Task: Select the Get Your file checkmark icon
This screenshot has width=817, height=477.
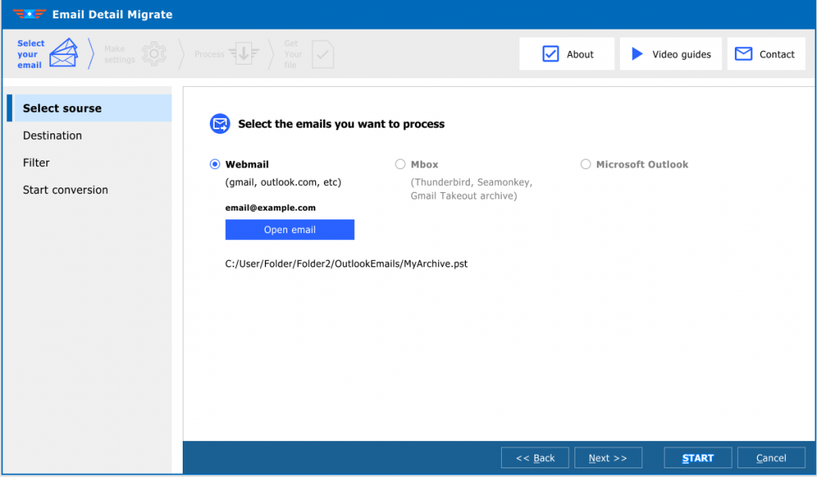Action: 322,53
